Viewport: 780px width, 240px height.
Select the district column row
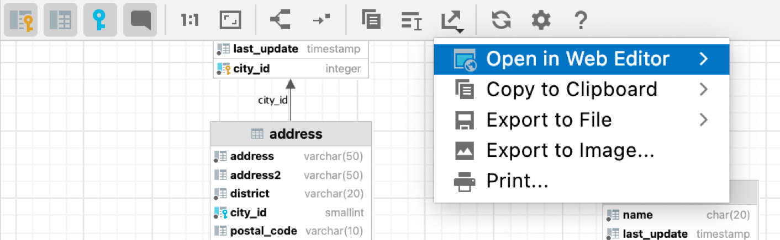pyautogui.click(x=291, y=194)
